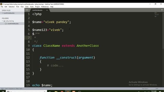Click the Line 7, Column 4 status text

[14, 89]
